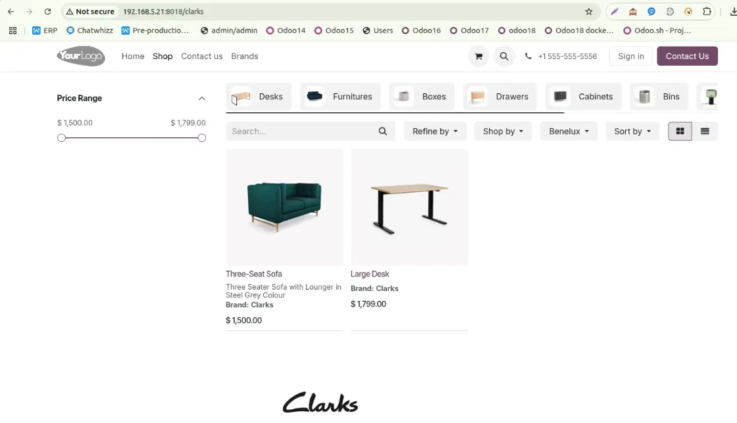Select the Drawers category tab
This screenshot has height=423, width=737.
[x=499, y=97]
